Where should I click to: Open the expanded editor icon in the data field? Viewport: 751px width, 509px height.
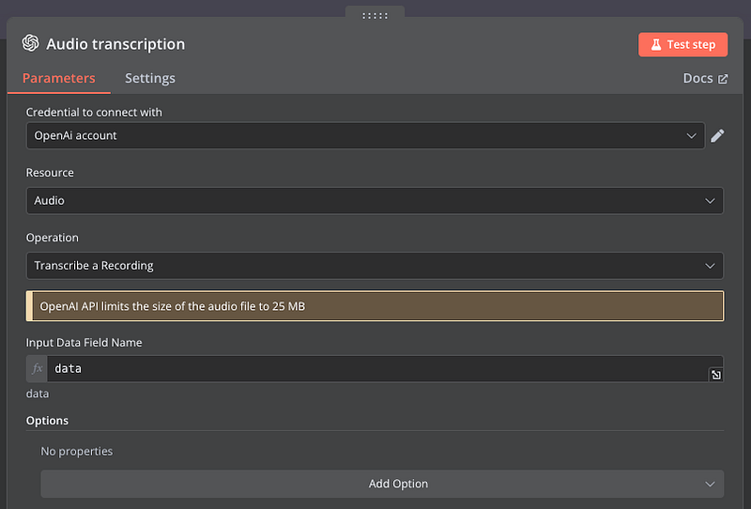click(x=715, y=375)
